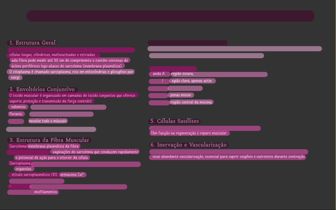Click the empty title bar at top
This screenshot has width=336, height=210.
170,16
